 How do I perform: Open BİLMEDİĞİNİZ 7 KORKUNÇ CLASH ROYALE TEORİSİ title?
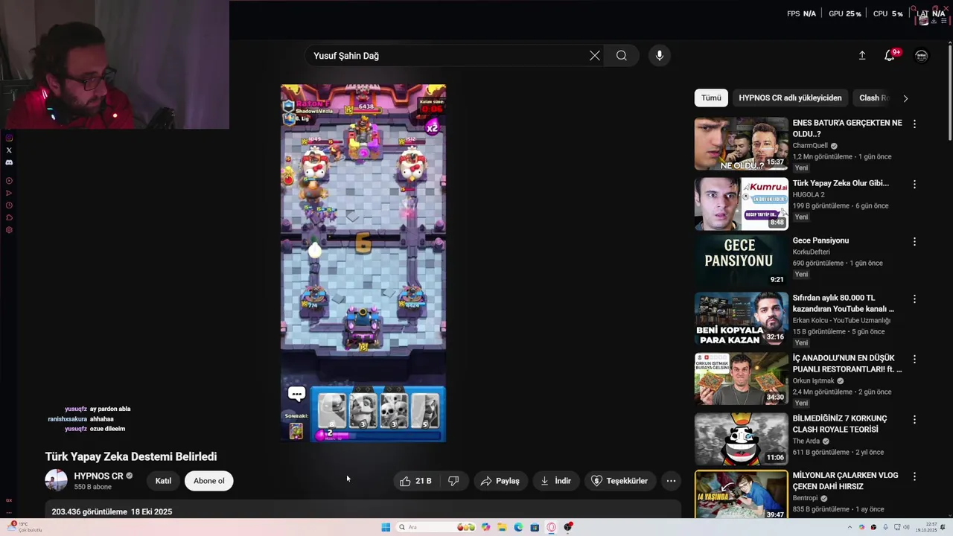tap(840, 424)
